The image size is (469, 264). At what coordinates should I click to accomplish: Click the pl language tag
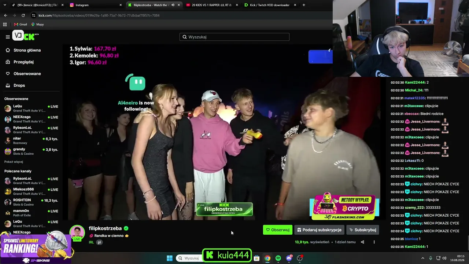point(99,242)
